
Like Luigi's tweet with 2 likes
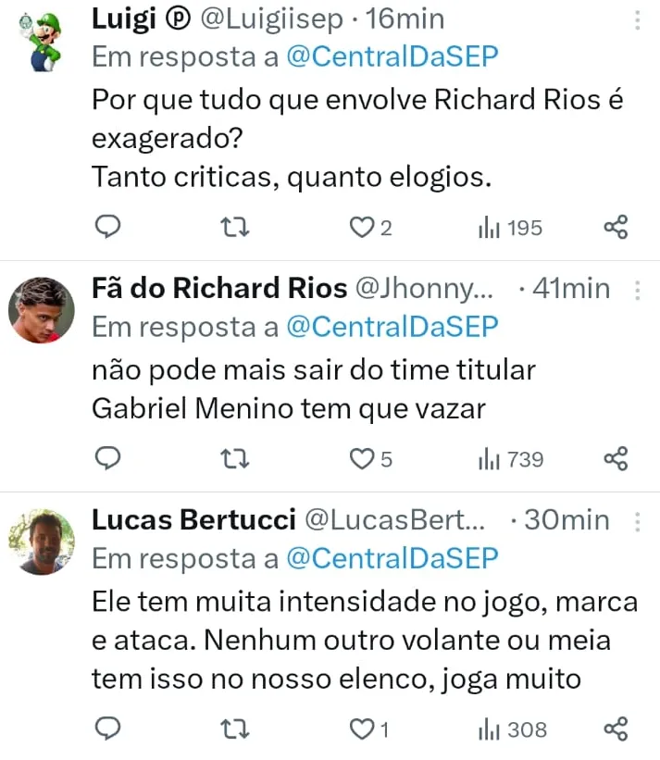click(x=360, y=227)
